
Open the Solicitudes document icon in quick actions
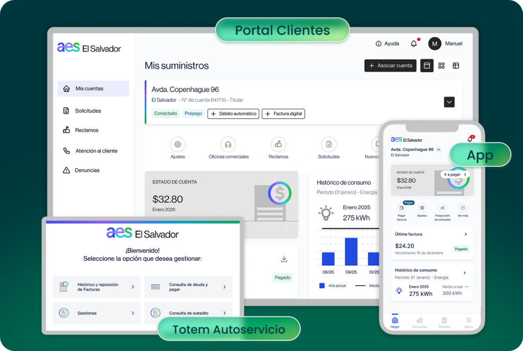pyautogui.click(x=328, y=144)
